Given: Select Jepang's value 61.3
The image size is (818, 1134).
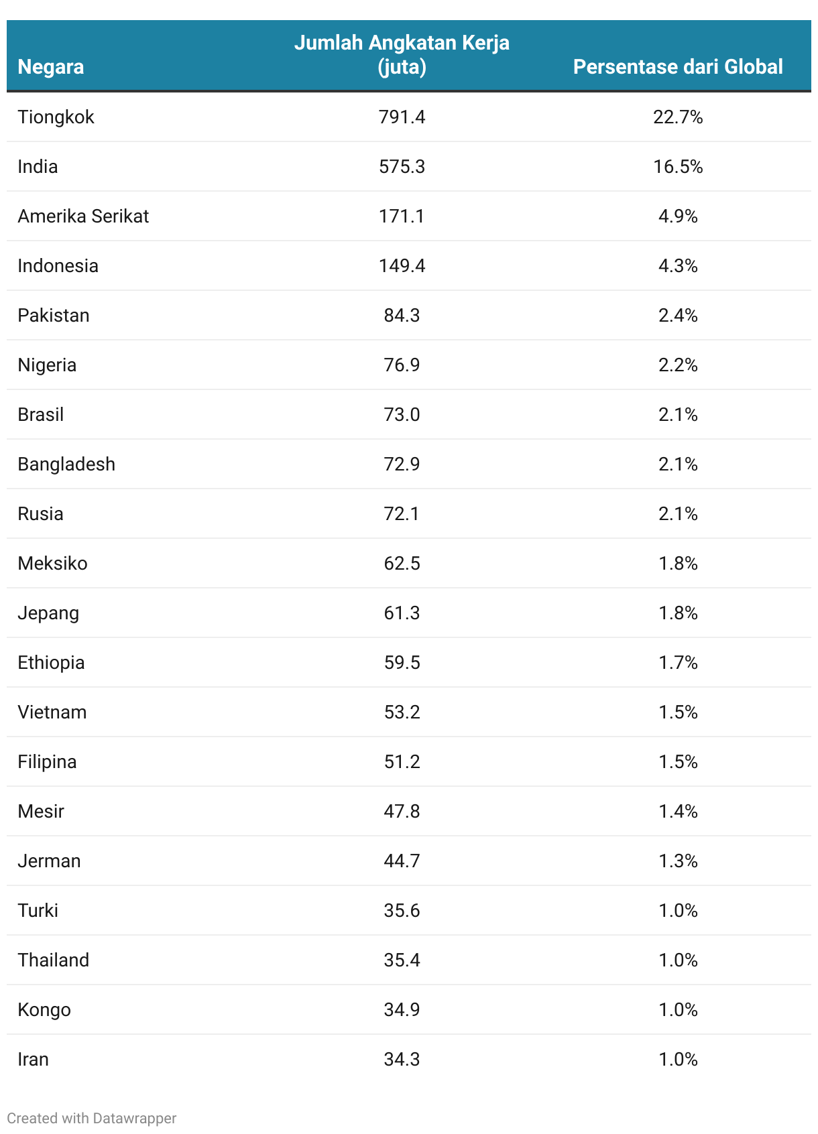Looking at the screenshot, I should coord(402,613).
